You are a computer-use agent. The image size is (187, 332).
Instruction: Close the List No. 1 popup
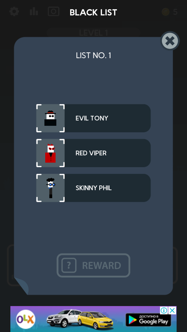tap(170, 41)
